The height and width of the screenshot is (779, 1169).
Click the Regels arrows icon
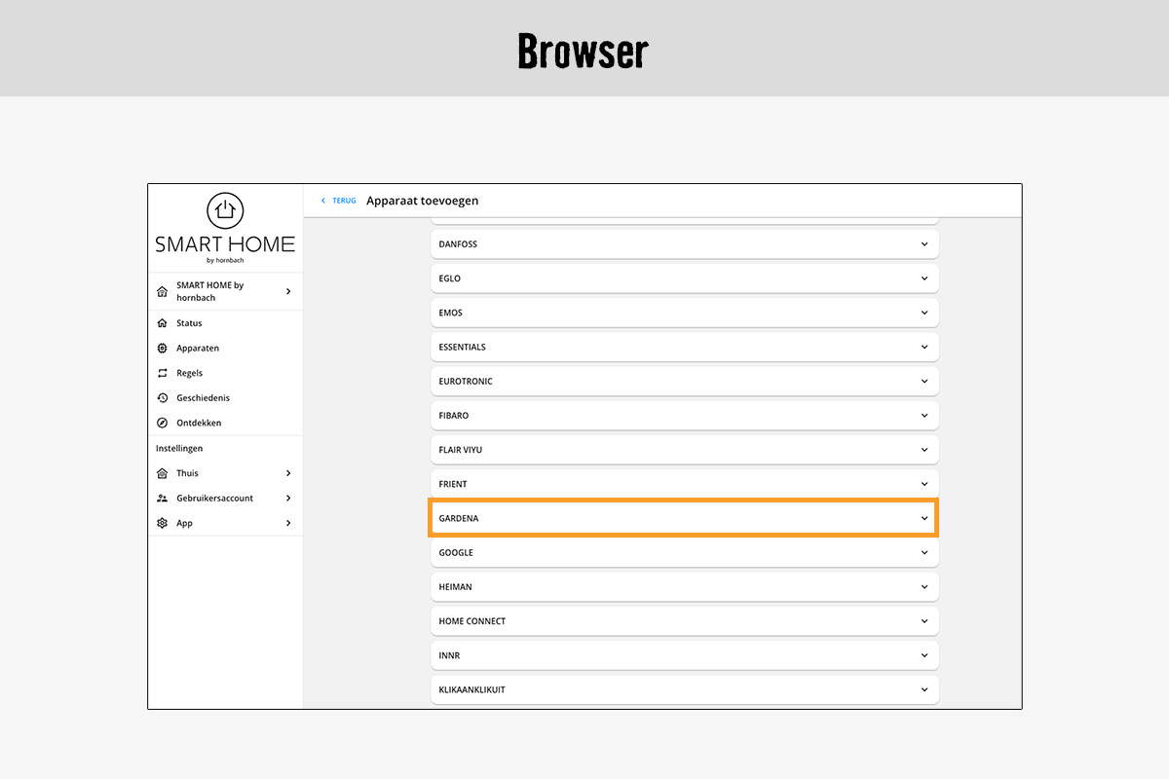(163, 373)
